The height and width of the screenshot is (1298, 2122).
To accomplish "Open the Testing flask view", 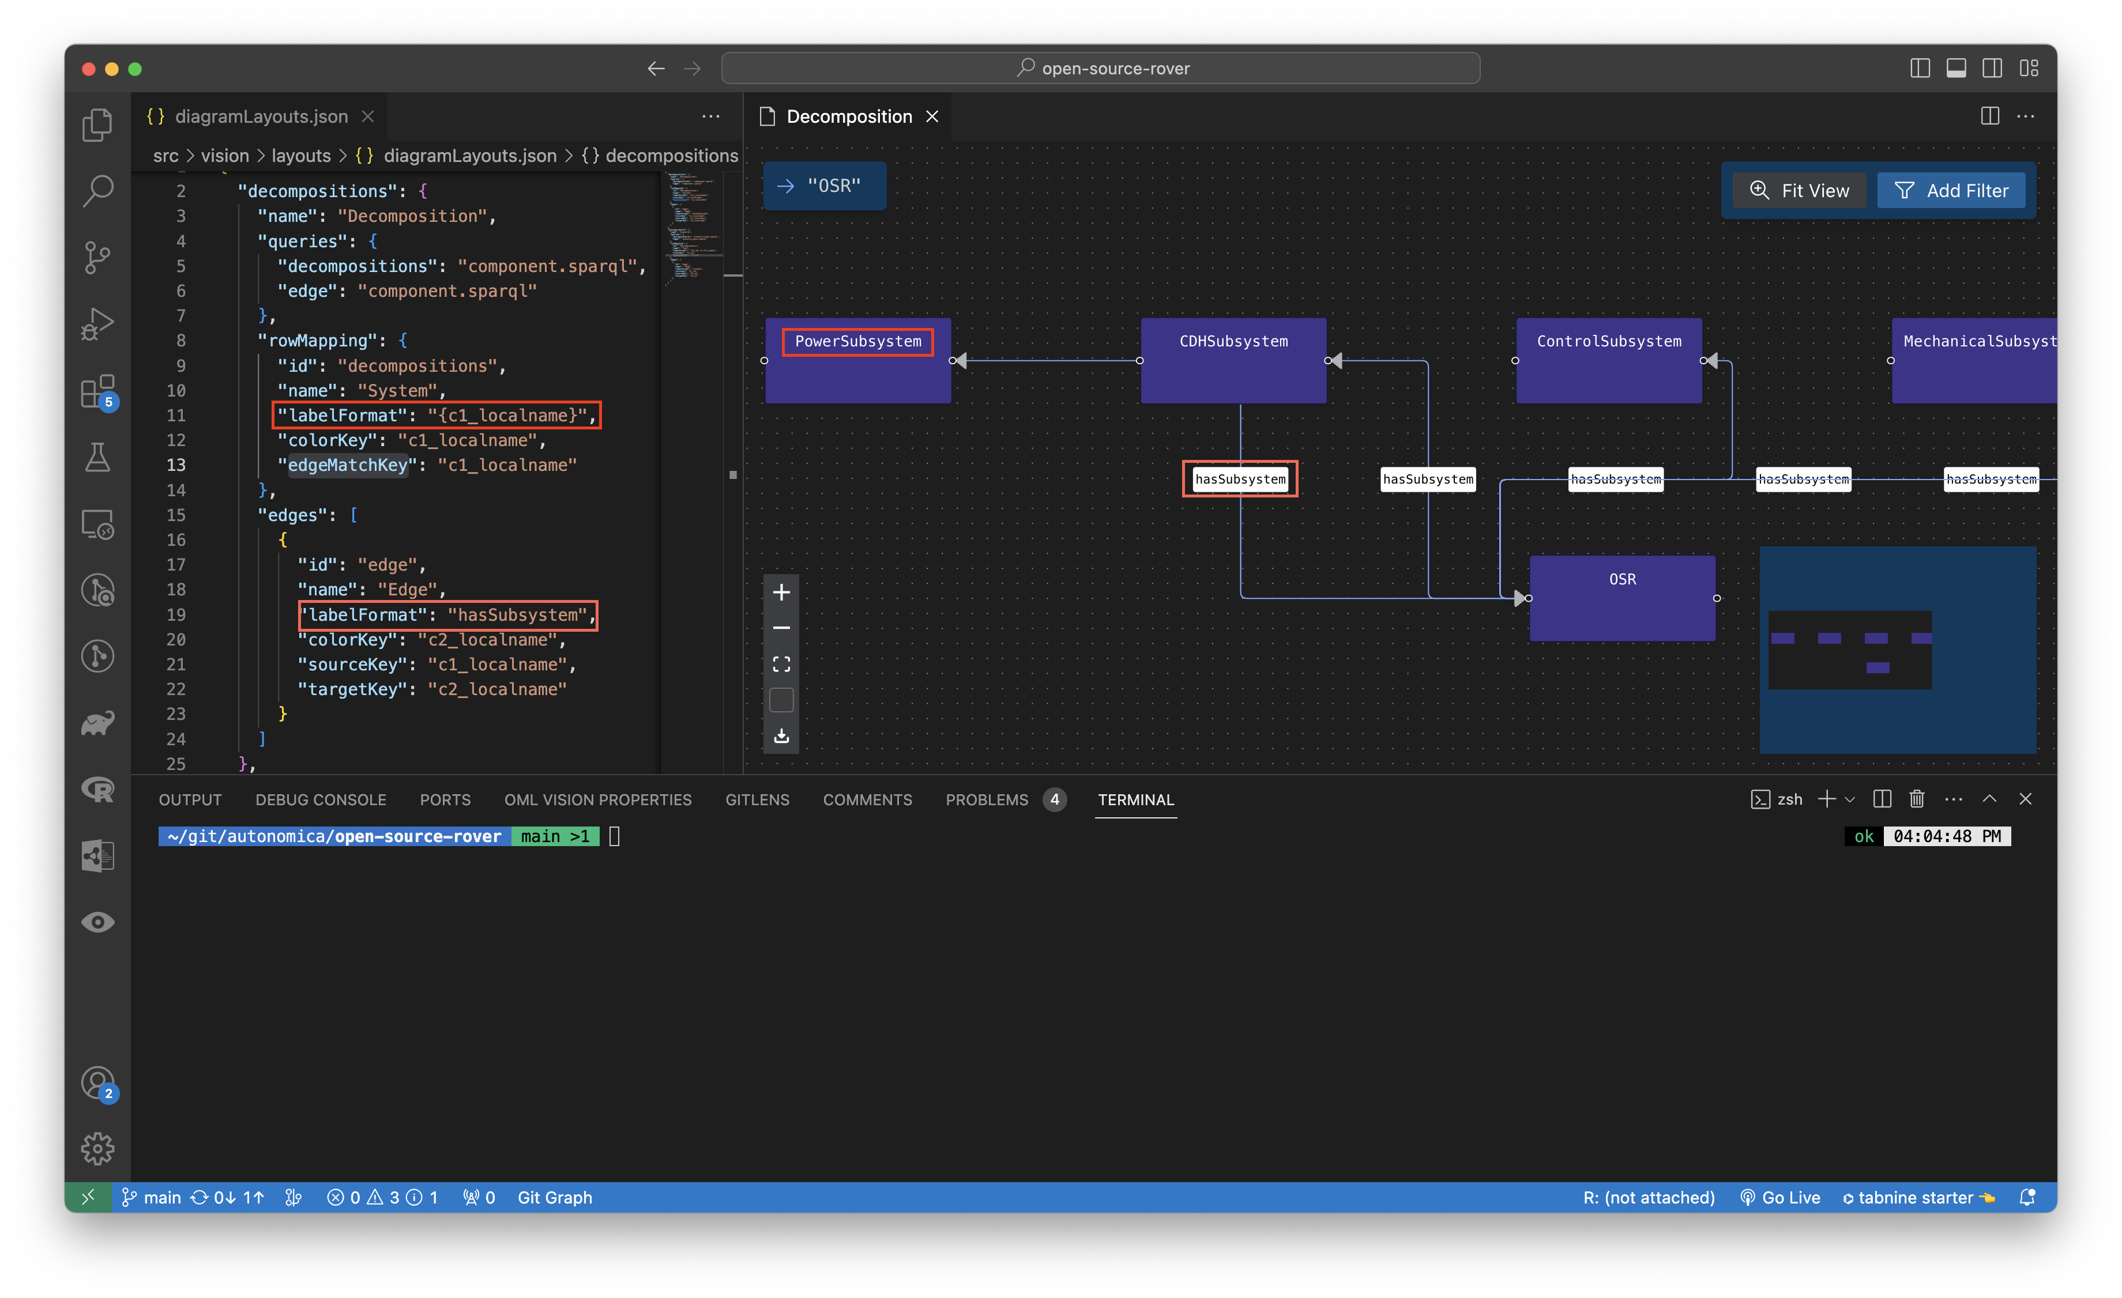I will [97, 457].
